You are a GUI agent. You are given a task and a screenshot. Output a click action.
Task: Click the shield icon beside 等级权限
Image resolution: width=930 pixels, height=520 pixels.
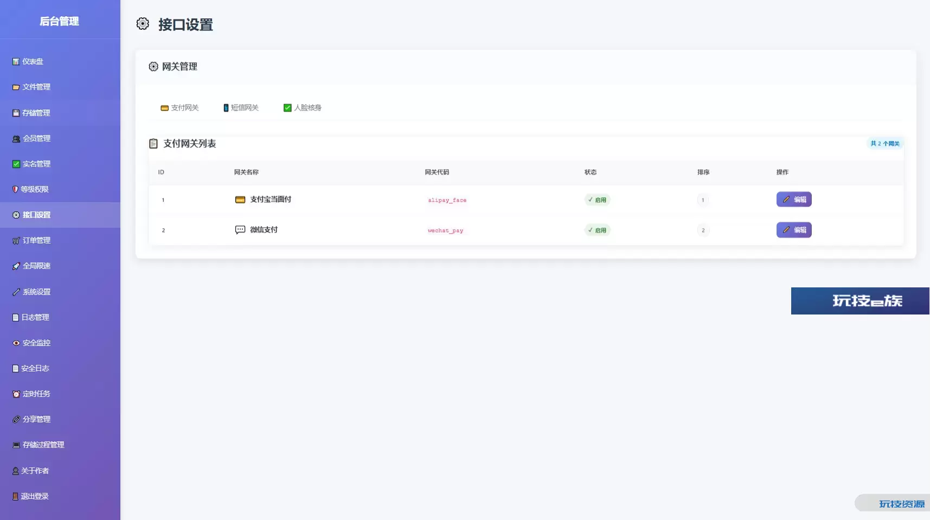[15, 190]
